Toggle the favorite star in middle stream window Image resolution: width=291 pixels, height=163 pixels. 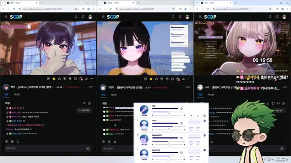[151, 79]
